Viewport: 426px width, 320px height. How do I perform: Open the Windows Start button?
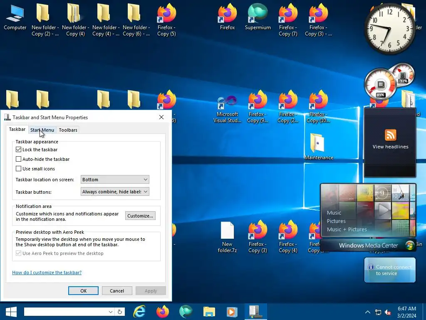[x=11, y=312]
